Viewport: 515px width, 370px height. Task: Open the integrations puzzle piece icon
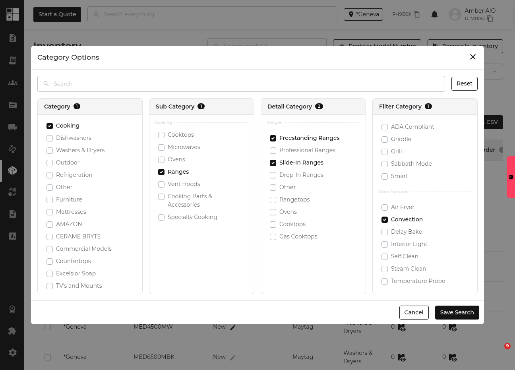12,331
